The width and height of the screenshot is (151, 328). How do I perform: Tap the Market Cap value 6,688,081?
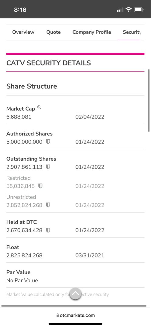[19, 117]
